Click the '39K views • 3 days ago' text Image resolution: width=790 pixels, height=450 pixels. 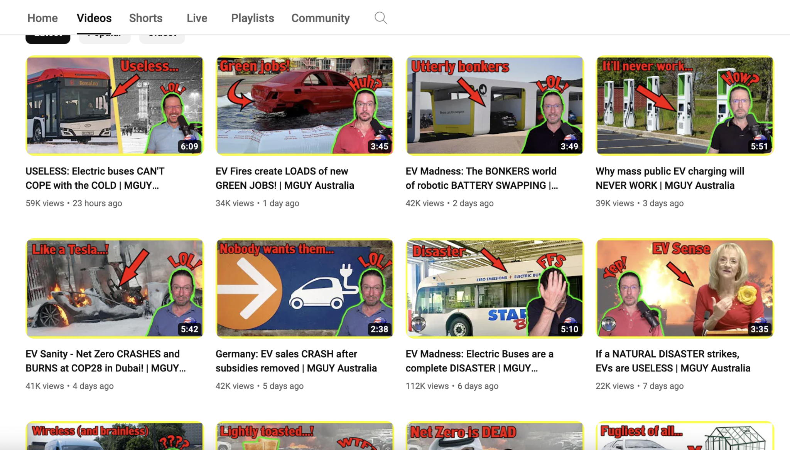click(640, 203)
